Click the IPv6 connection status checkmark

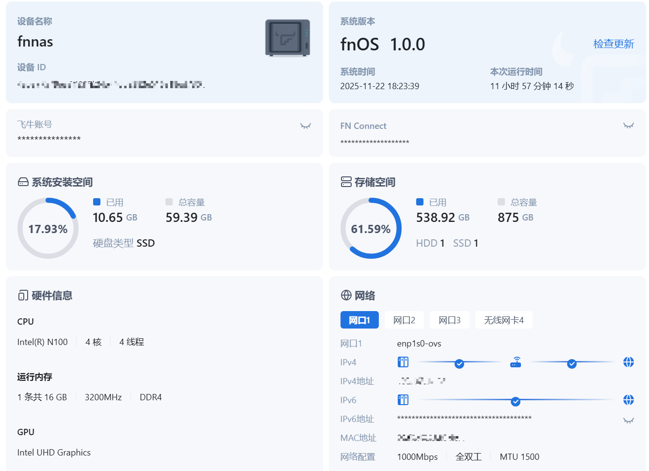(516, 402)
